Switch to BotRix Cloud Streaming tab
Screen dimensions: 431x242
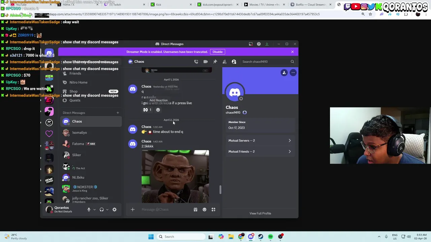(x=311, y=5)
